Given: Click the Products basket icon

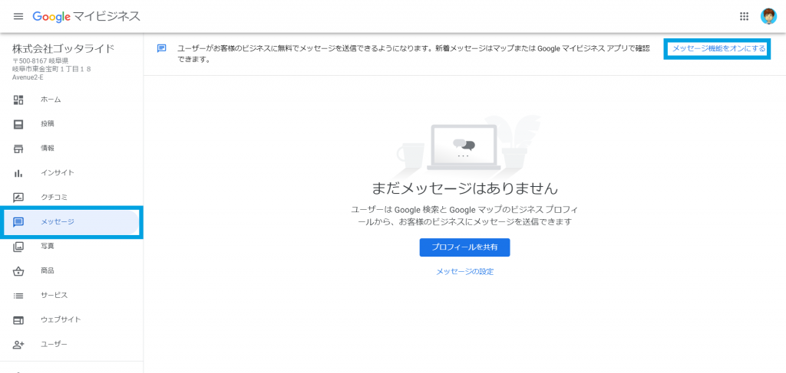Looking at the screenshot, I should pos(18,271).
